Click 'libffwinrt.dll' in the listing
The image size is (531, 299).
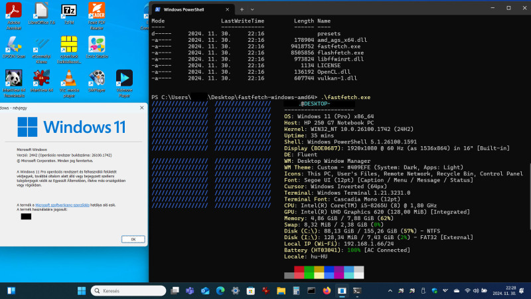pos(341,59)
